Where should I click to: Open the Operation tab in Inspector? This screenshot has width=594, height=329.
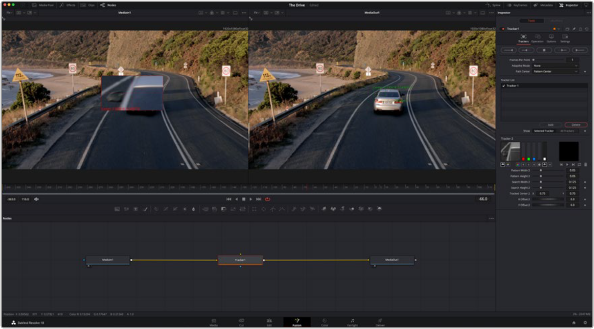[537, 38]
